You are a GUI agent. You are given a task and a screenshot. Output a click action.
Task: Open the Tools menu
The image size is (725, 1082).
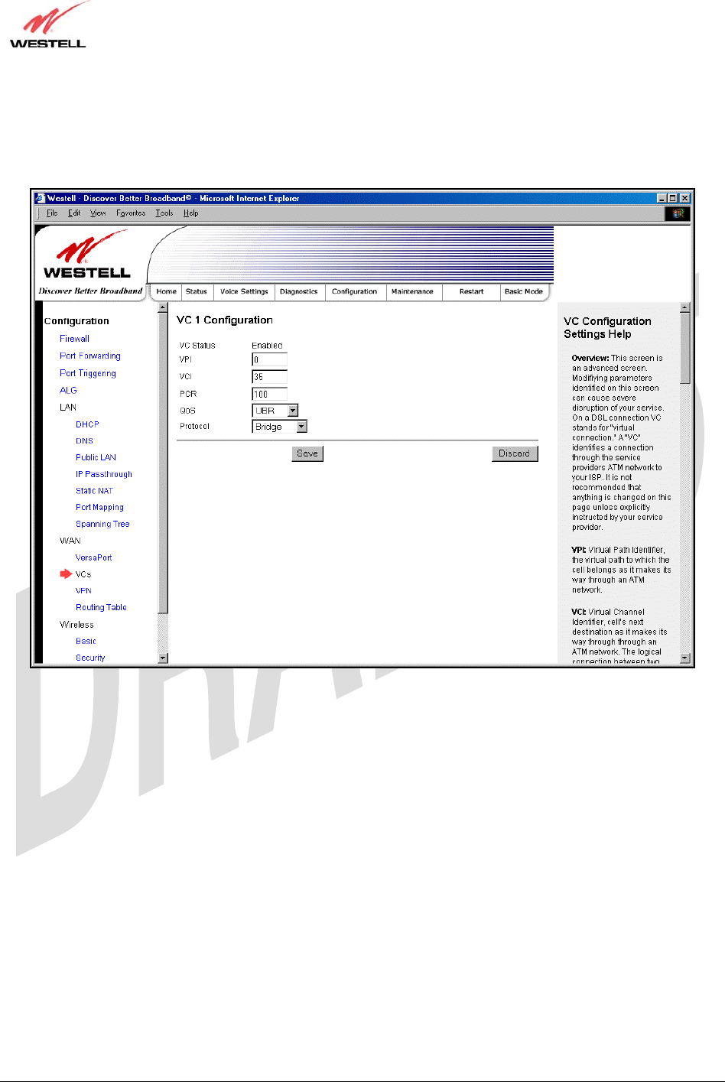tap(164, 213)
